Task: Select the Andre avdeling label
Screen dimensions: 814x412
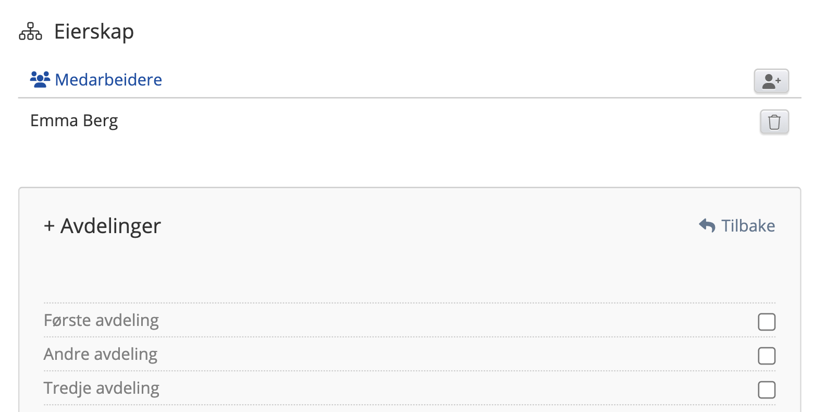Action: pos(101,354)
